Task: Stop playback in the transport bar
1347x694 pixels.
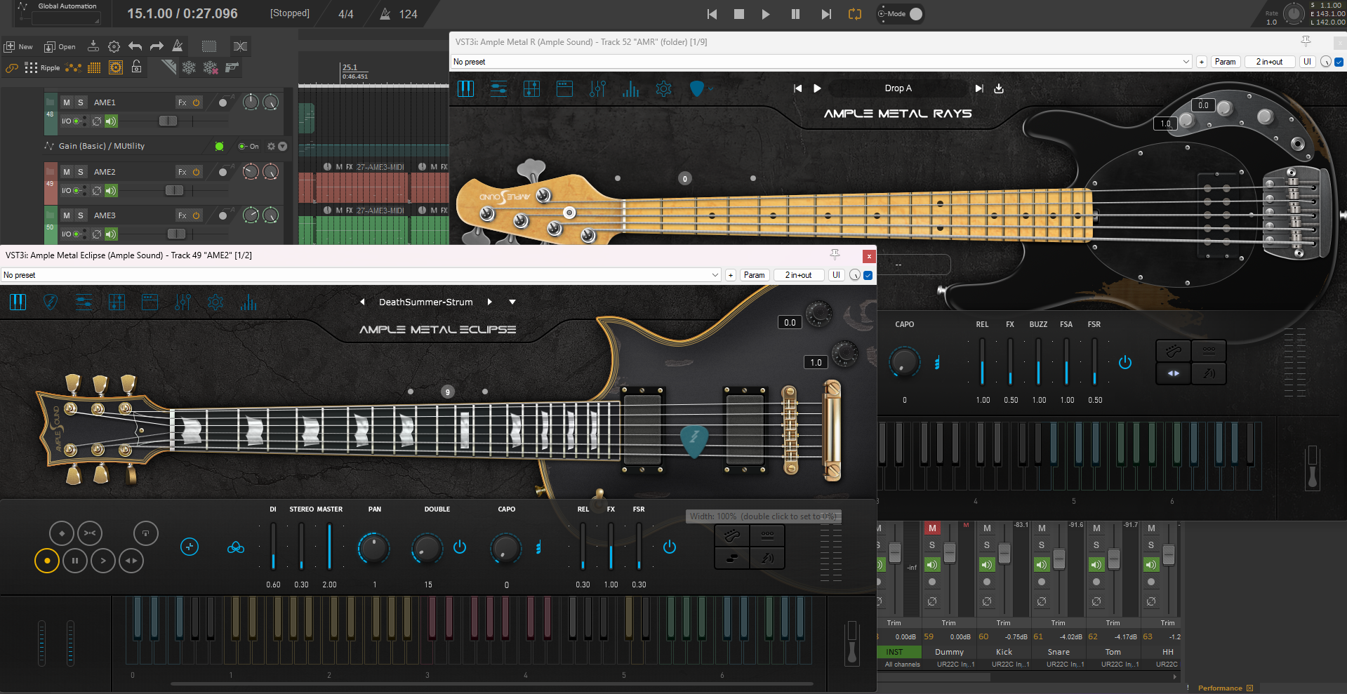Action: (738, 14)
